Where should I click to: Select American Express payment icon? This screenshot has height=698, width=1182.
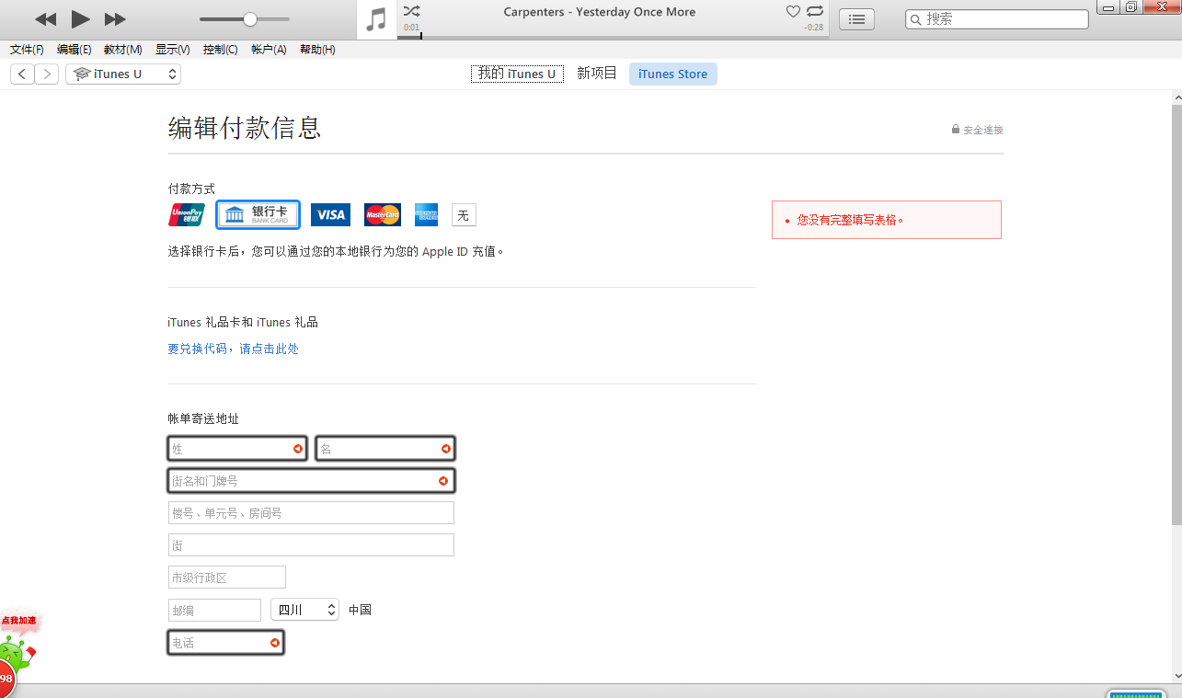(x=426, y=215)
